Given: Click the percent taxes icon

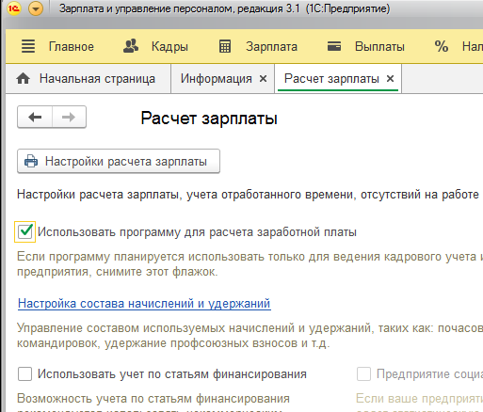Looking at the screenshot, I should pyautogui.click(x=442, y=46).
